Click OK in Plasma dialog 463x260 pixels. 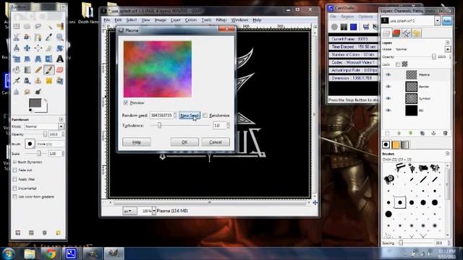pyautogui.click(x=184, y=142)
